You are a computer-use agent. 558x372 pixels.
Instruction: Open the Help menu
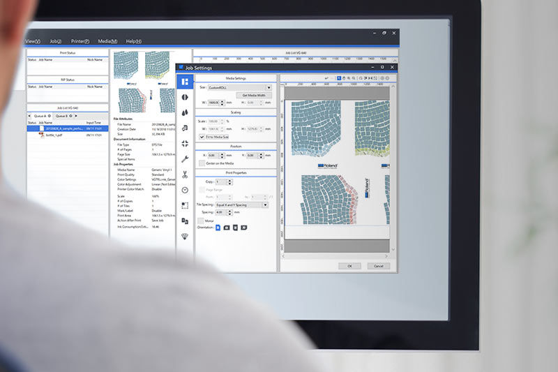click(134, 41)
